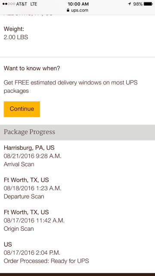Tap the AT&T LTE carrier label
The image size is (155, 276).
pos(27,4)
